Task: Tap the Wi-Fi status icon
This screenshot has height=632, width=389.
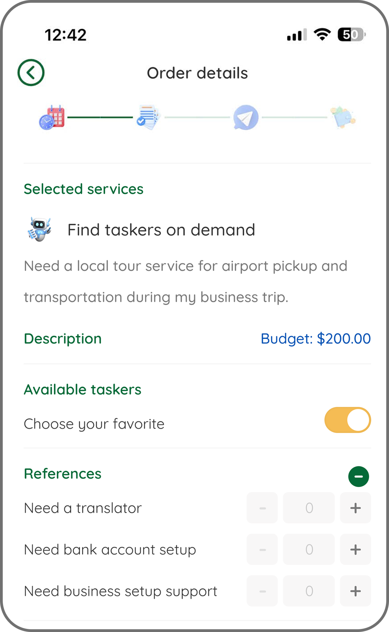Action: [322, 34]
